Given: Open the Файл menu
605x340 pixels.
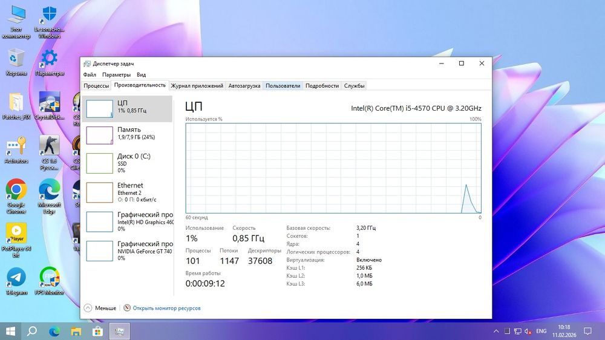Looking at the screenshot, I should tap(90, 74).
